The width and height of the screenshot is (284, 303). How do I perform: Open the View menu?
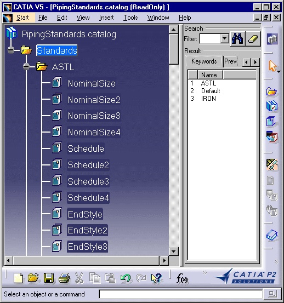[x=83, y=18]
